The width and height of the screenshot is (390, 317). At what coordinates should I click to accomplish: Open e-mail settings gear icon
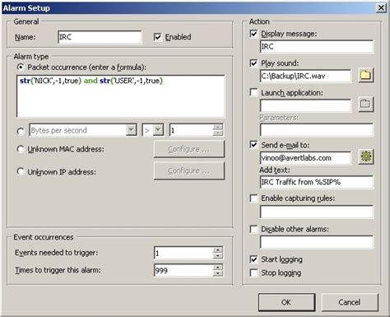point(365,156)
